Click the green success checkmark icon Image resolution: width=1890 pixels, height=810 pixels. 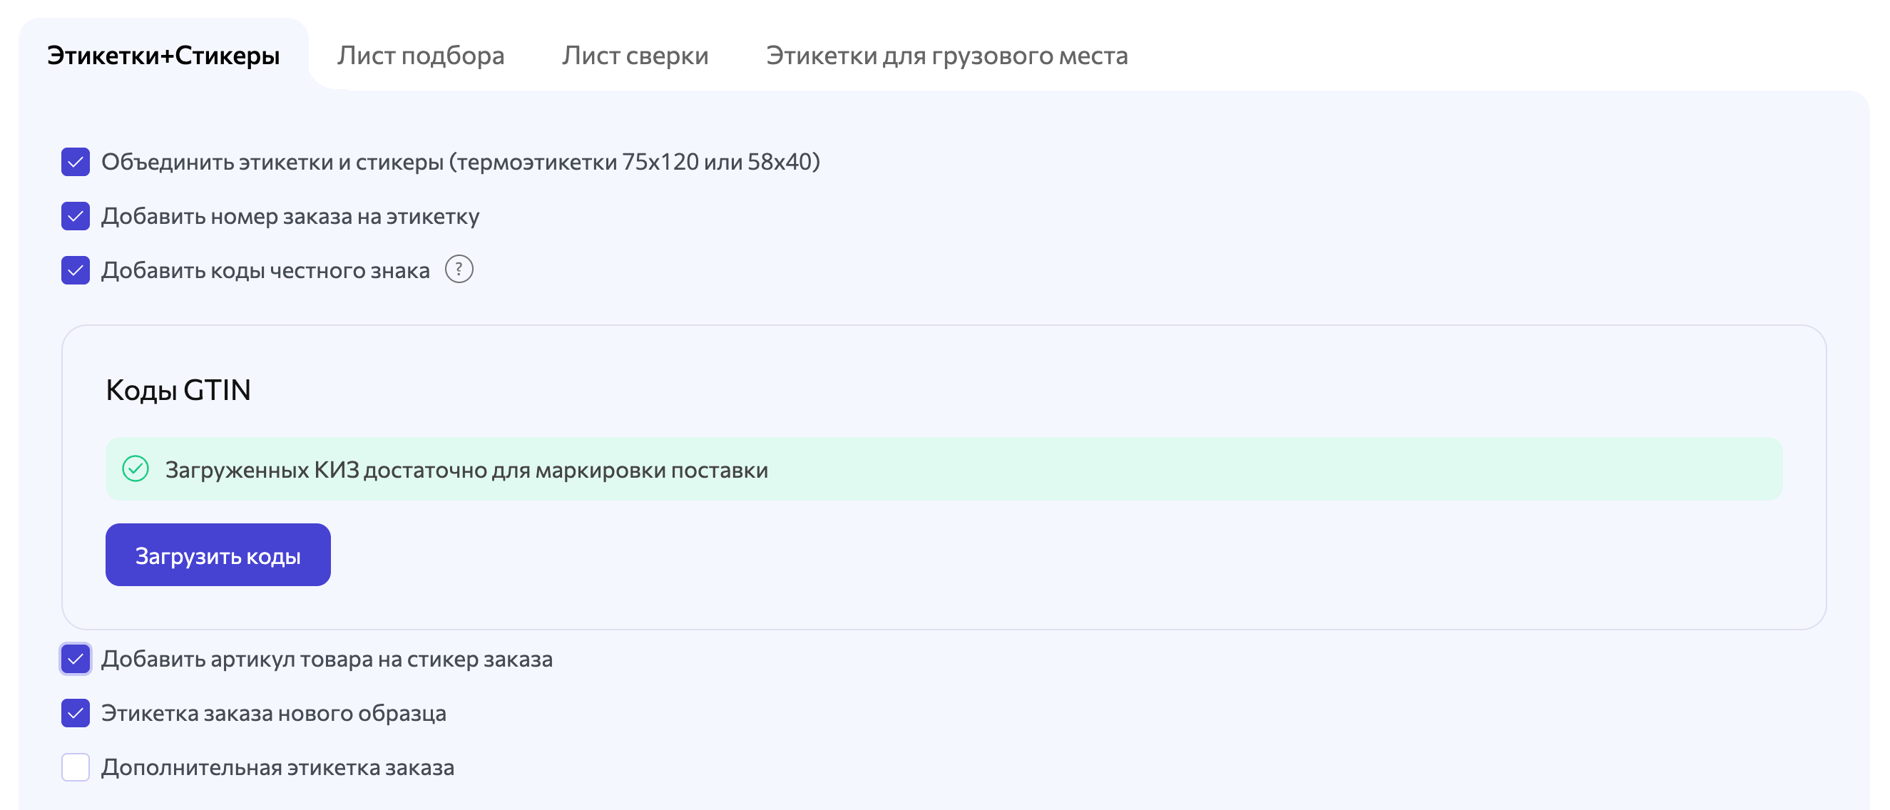click(135, 469)
